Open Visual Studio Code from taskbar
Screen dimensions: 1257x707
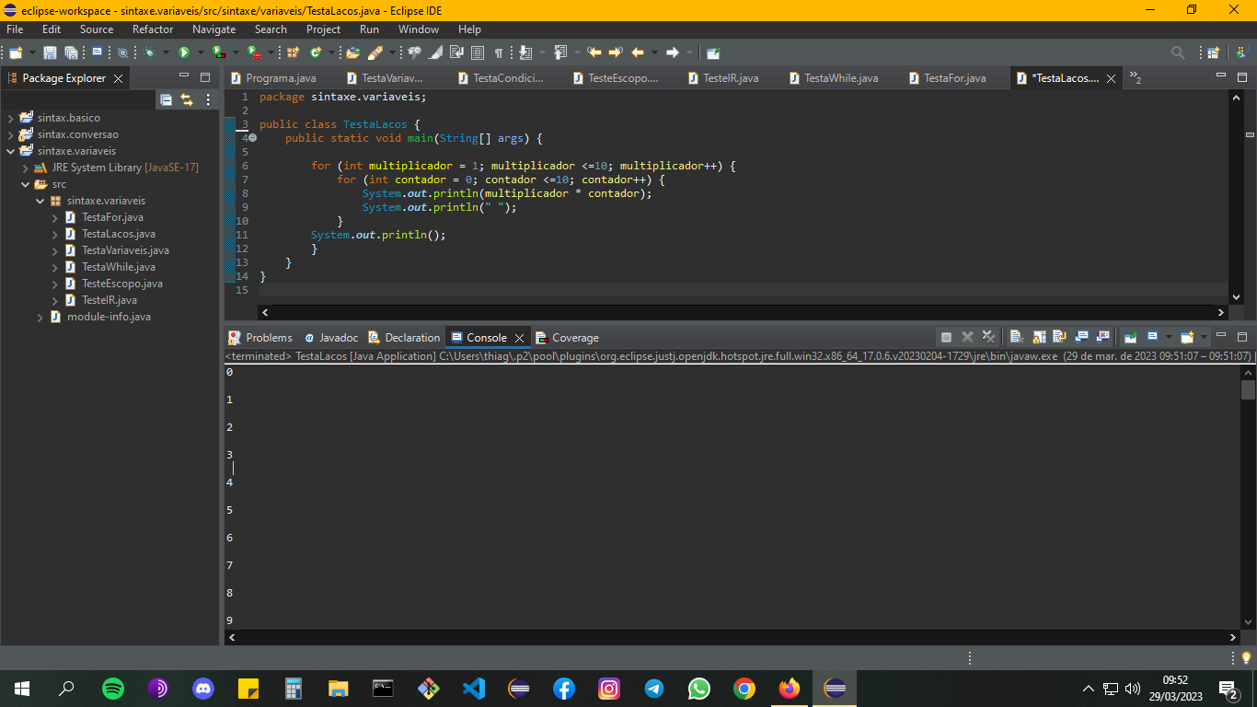(474, 688)
